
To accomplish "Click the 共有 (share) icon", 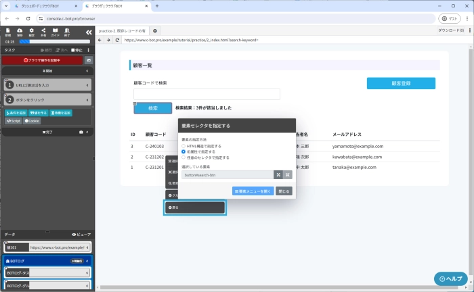I will coord(43,31).
